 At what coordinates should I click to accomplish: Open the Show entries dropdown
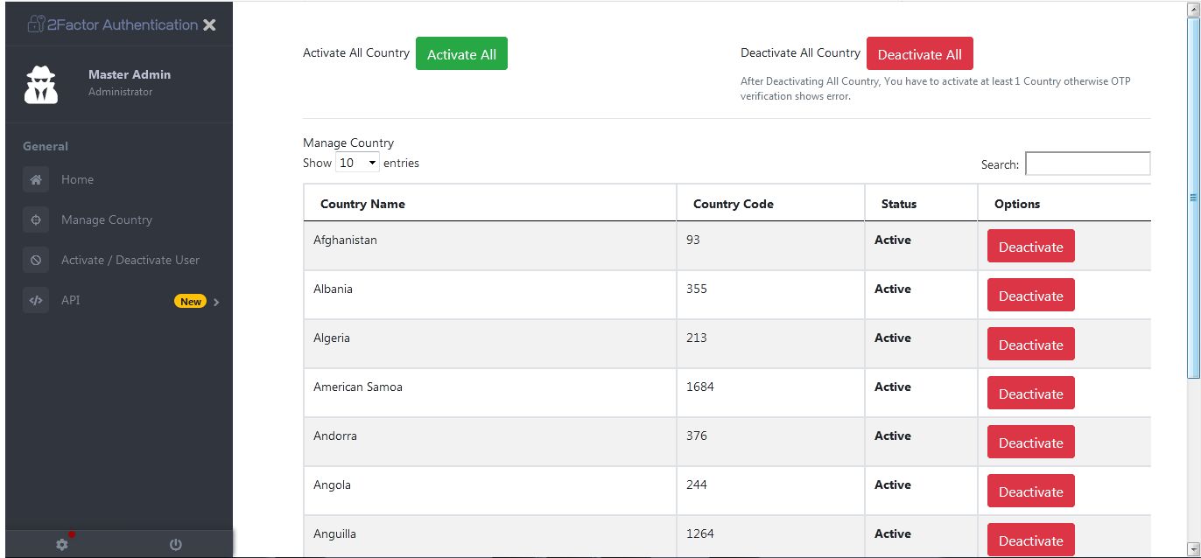coord(357,163)
